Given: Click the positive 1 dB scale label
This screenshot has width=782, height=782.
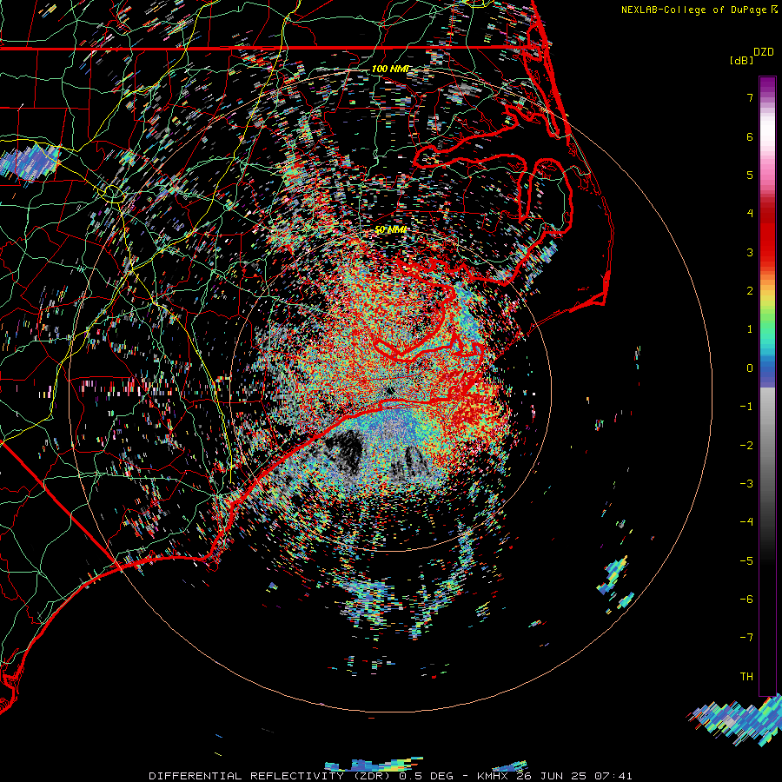Looking at the screenshot, I should coord(750,329).
